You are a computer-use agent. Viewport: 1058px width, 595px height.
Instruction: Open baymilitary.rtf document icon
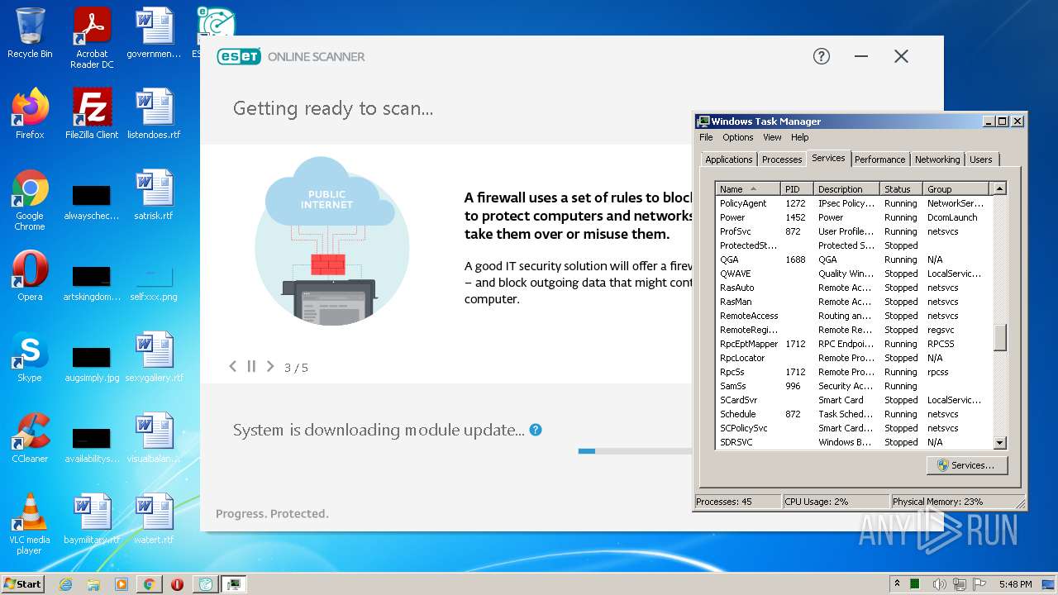point(92,519)
